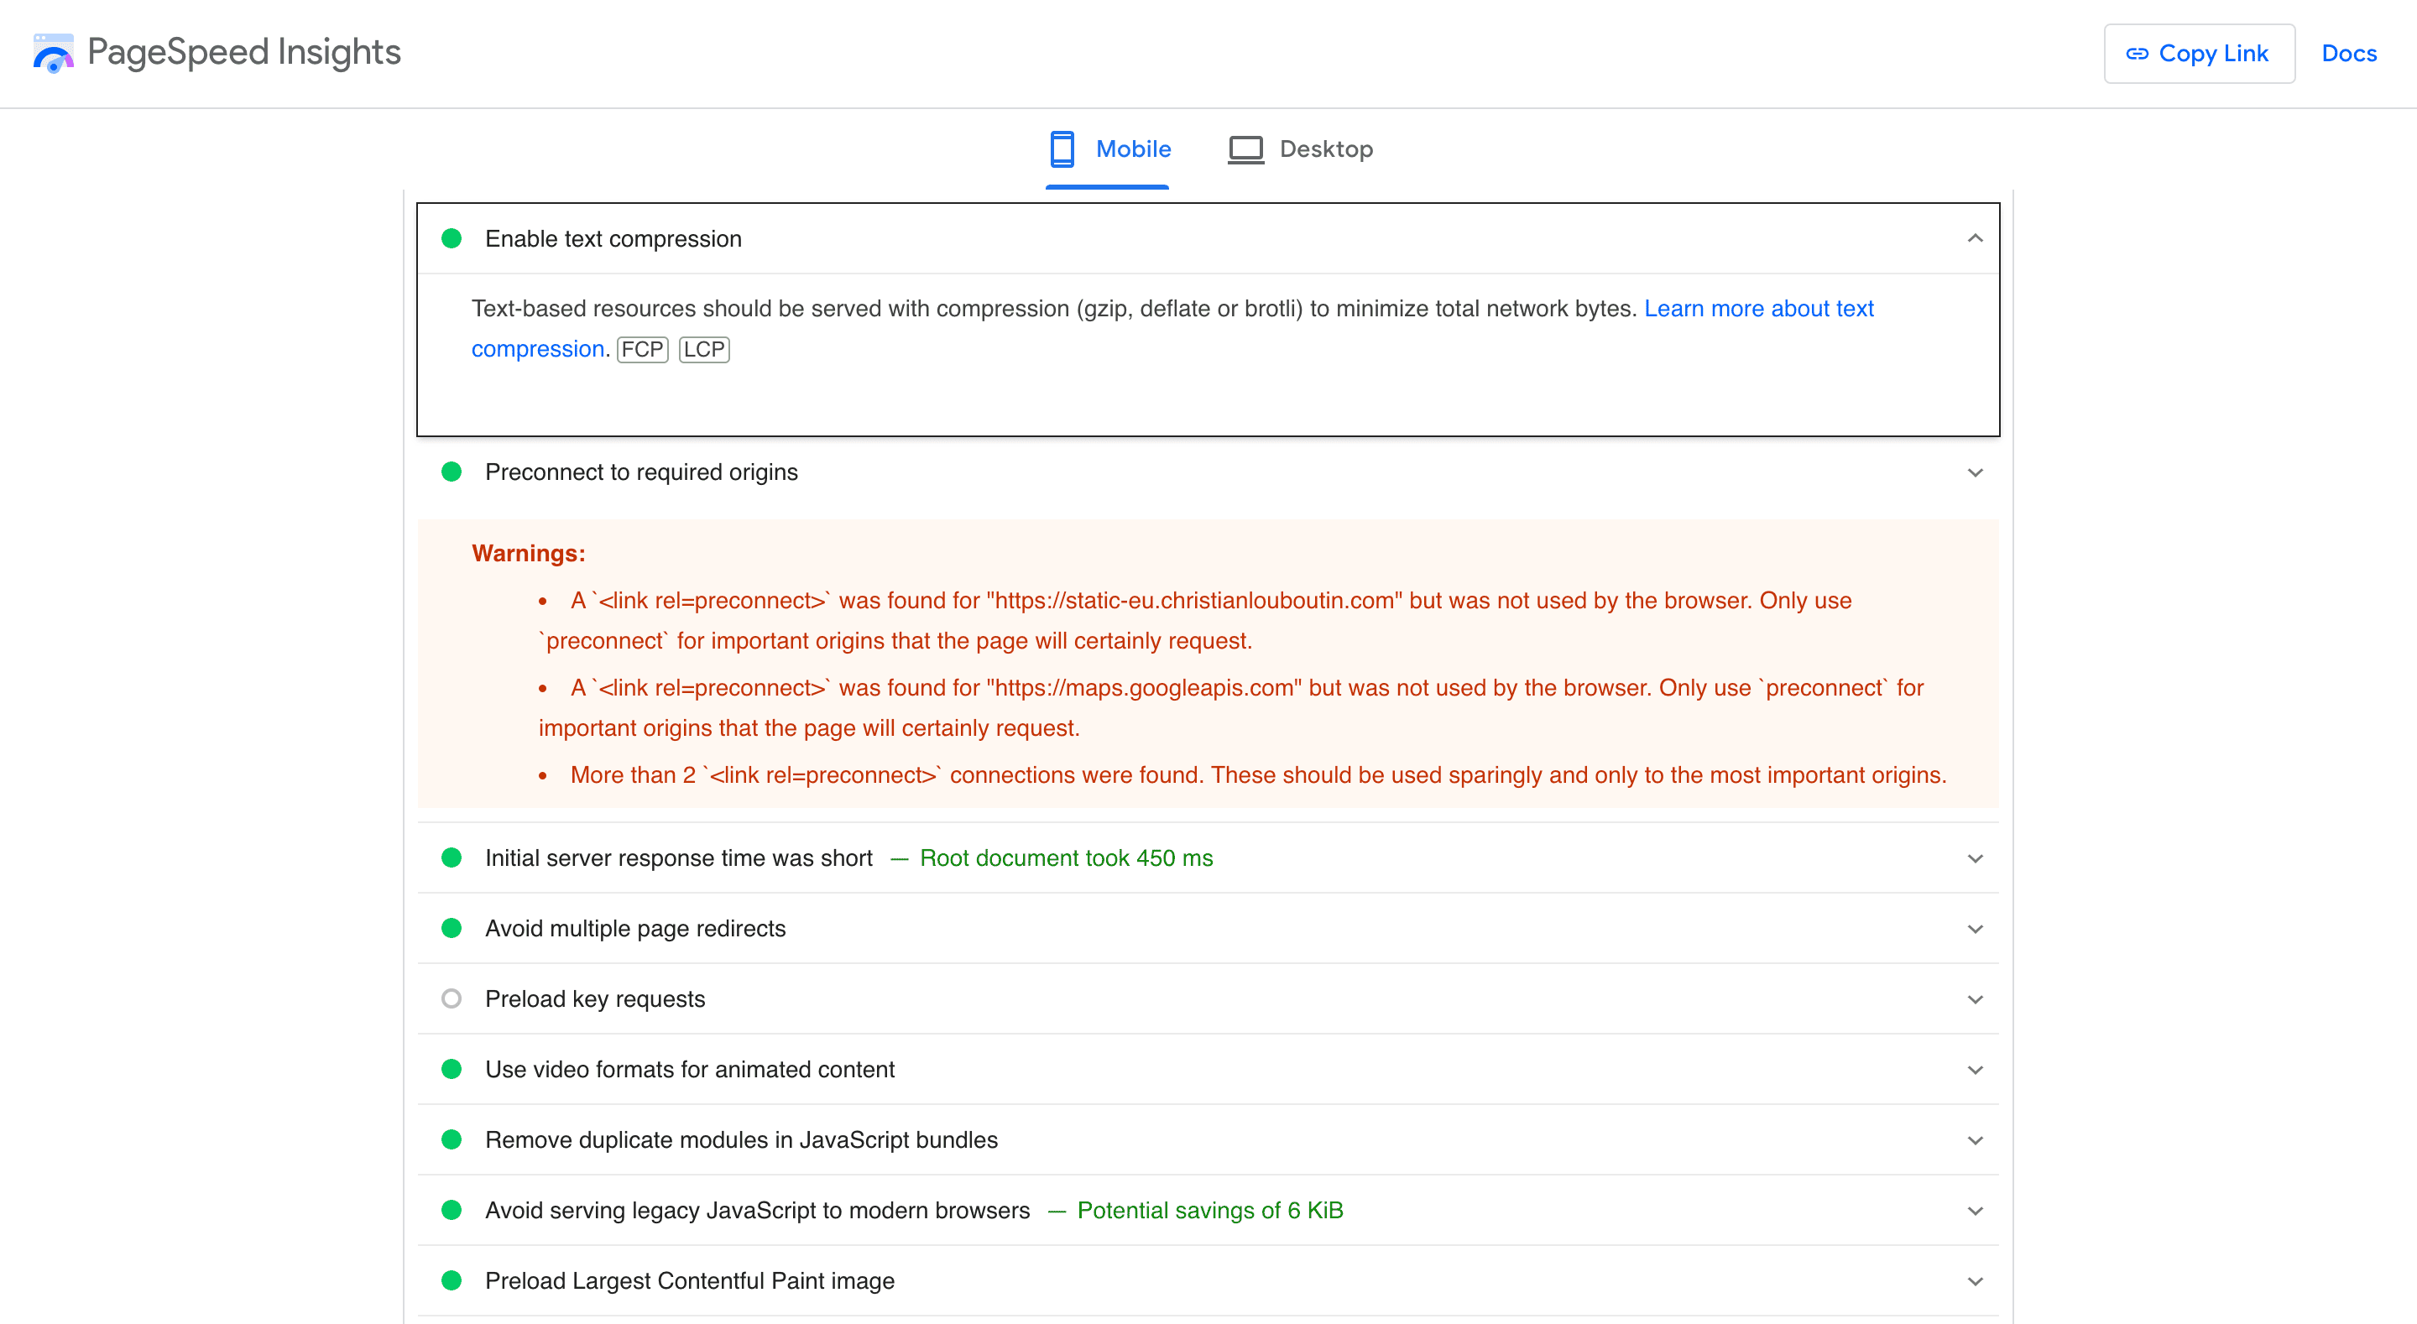This screenshot has width=2417, height=1324.
Task: Open the Learn more about text compression link
Action: coord(1759,308)
